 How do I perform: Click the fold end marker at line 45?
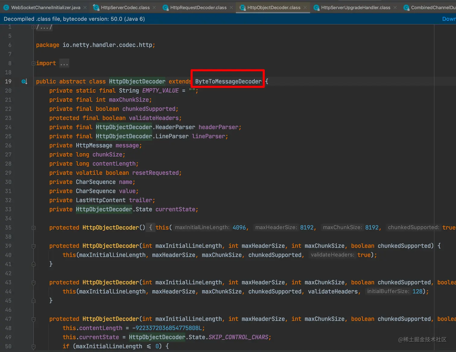click(33, 301)
